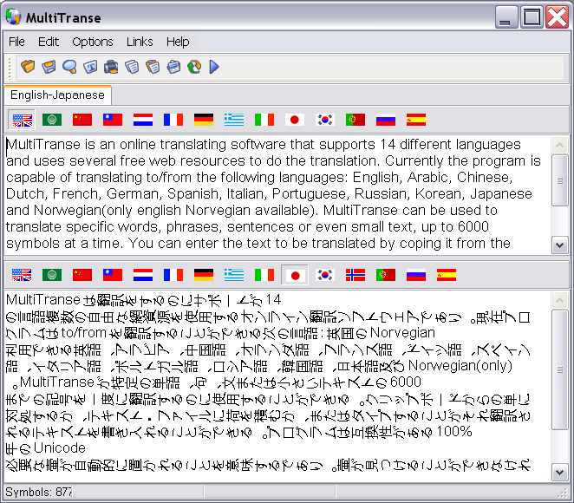Select Greek flag in source language row

click(234, 120)
